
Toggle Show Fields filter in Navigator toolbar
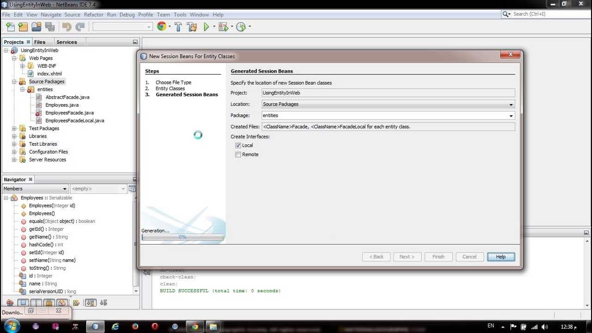(23, 303)
